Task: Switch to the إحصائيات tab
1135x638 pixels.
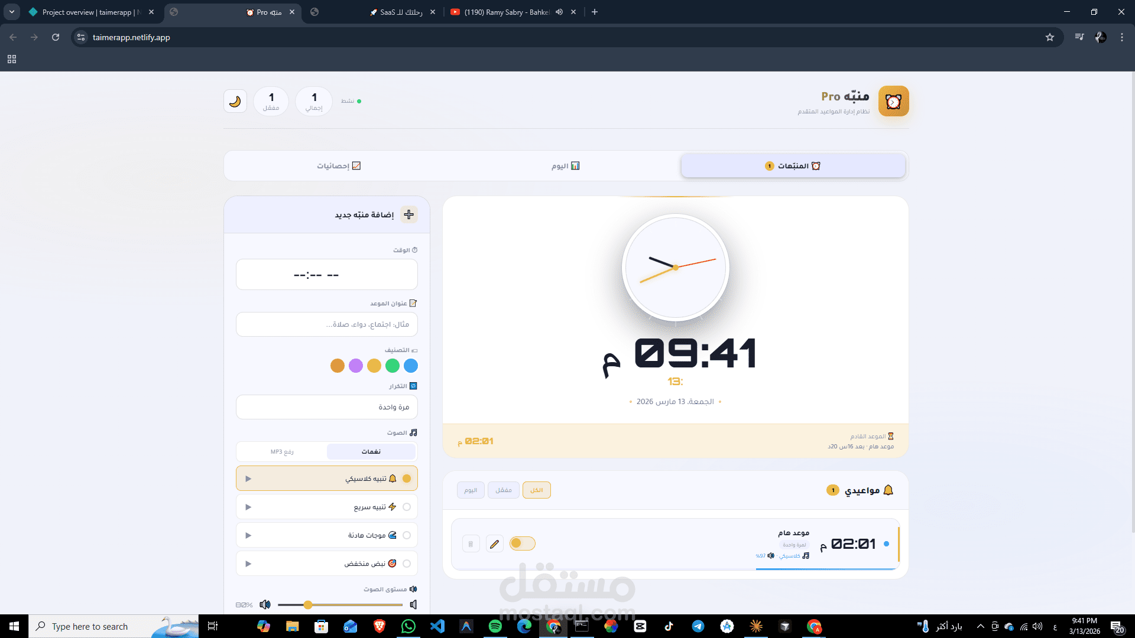Action: click(x=338, y=166)
